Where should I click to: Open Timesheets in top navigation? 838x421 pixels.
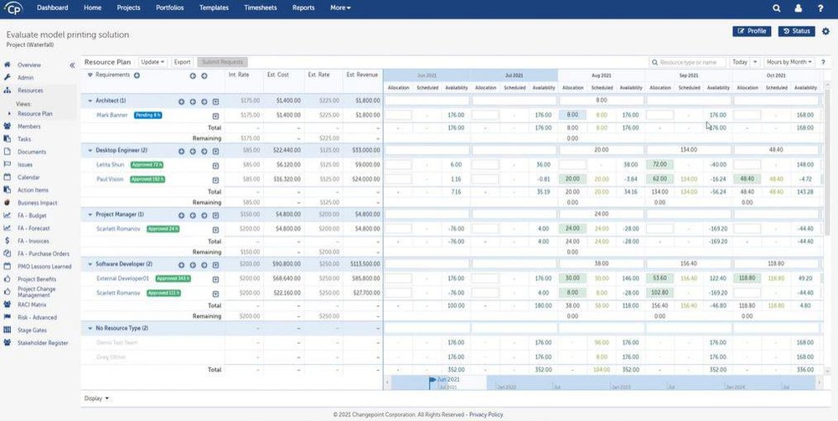[261, 8]
